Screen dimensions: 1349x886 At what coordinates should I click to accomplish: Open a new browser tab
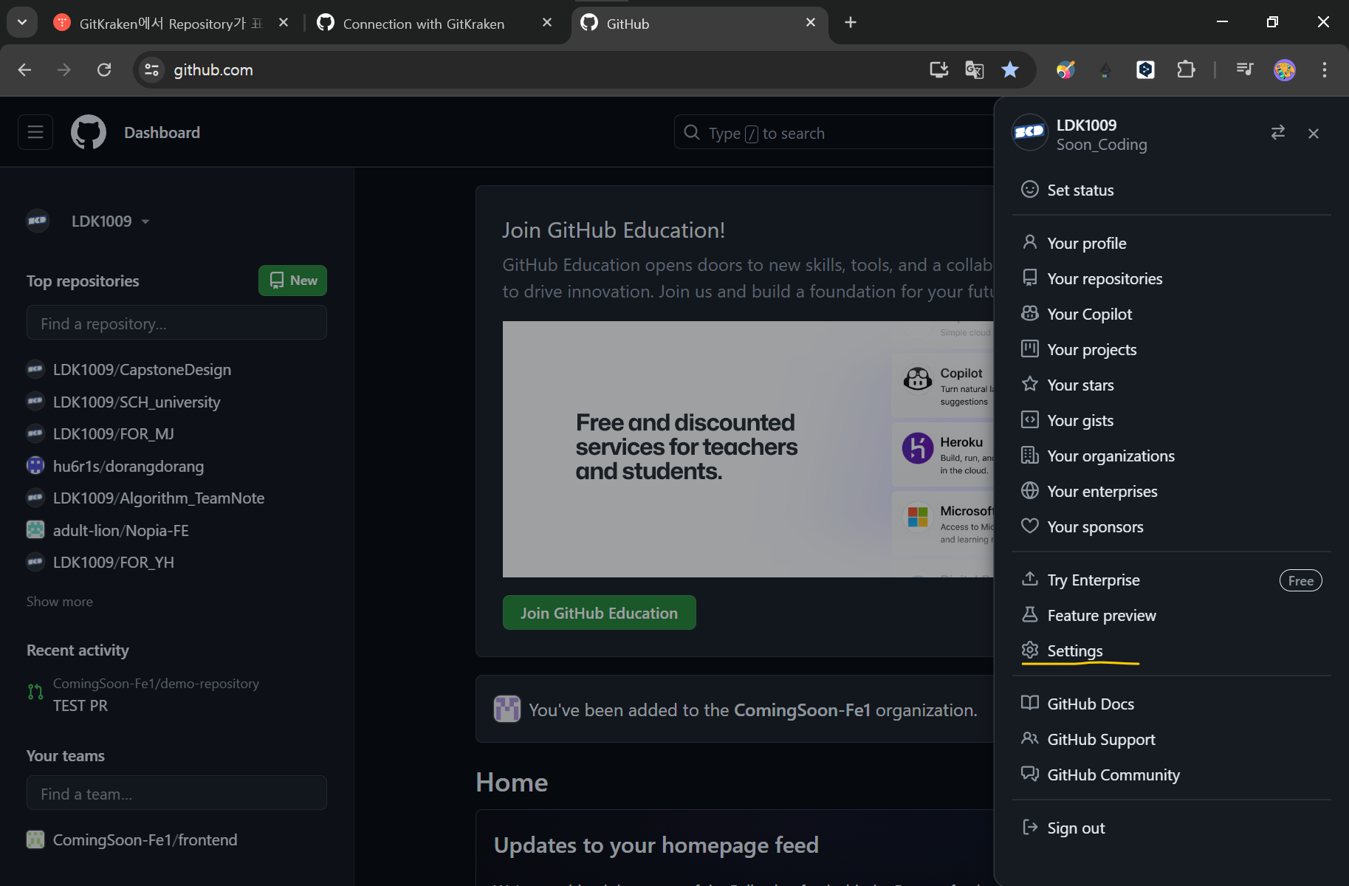[x=851, y=23]
